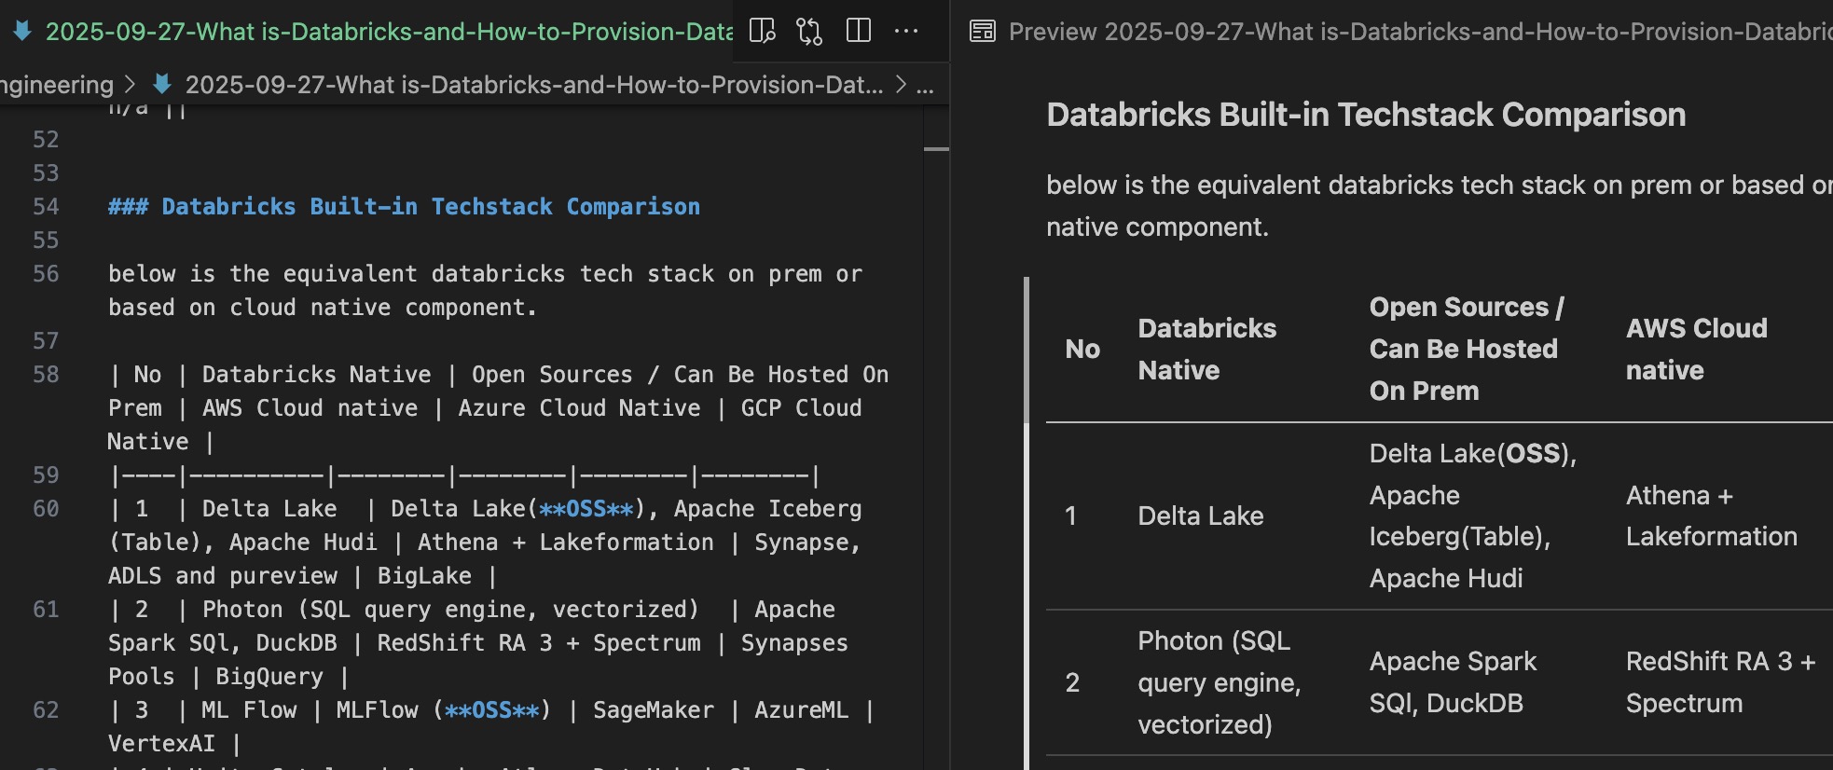
Task: Click the preview icon in Preview tab
Action: [983, 32]
